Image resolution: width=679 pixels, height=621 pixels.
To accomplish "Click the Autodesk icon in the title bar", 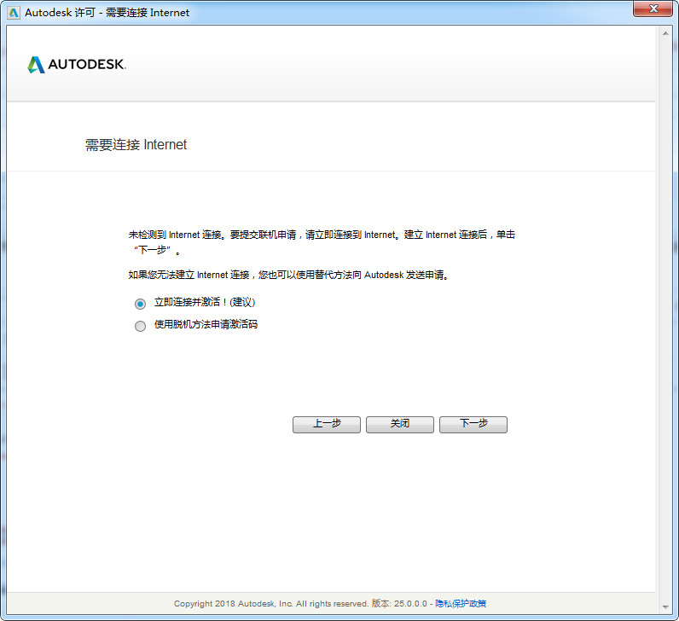I will click(14, 13).
